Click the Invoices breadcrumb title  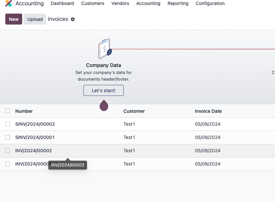tap(58, 19)
